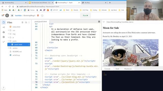Create a new file icon

[22, 22]
